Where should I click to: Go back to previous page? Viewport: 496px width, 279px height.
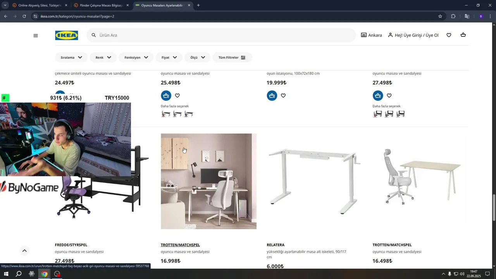tap(5, 16)
